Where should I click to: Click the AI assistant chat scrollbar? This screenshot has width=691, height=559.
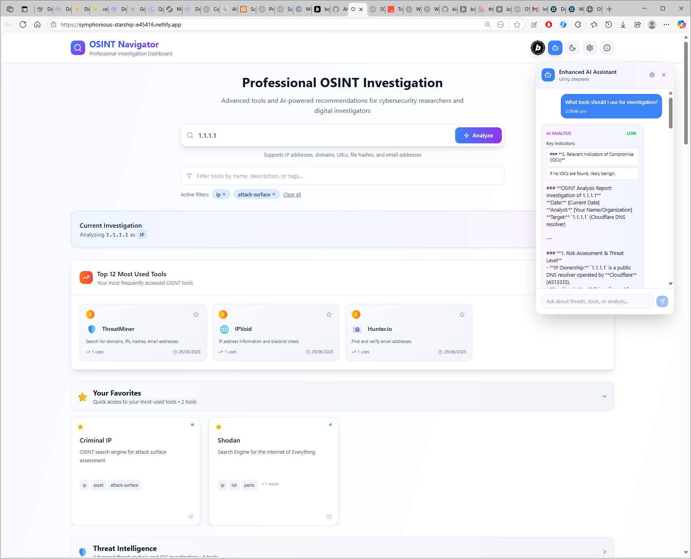671,113
